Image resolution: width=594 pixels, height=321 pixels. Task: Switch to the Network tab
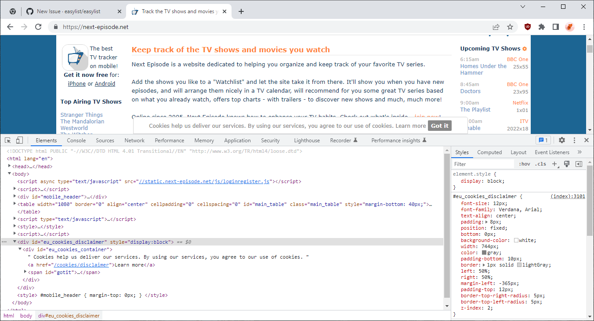point(134,141)
